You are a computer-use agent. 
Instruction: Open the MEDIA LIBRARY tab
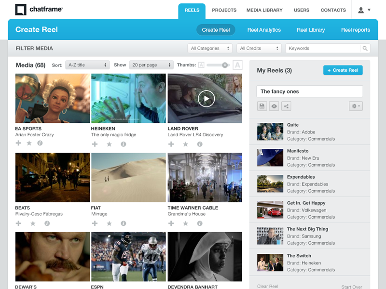[x=264, y=10]
